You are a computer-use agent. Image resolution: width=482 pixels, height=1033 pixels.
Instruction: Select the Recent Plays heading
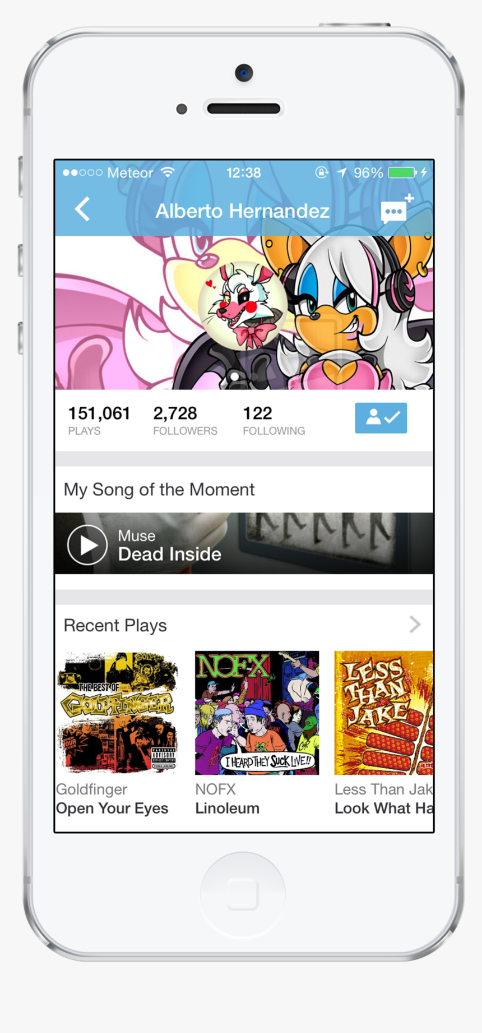pos(115,625)
